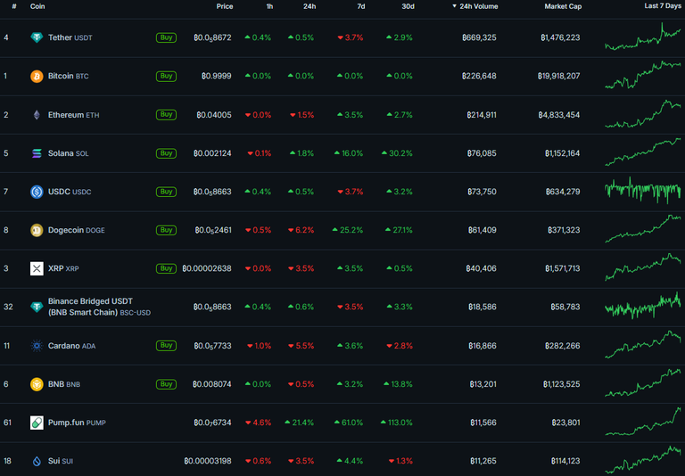The width and height of the screenshot is (685, 476).
Task: Open Pump.fun PUMP coin page link
Action: pos(77,423)
